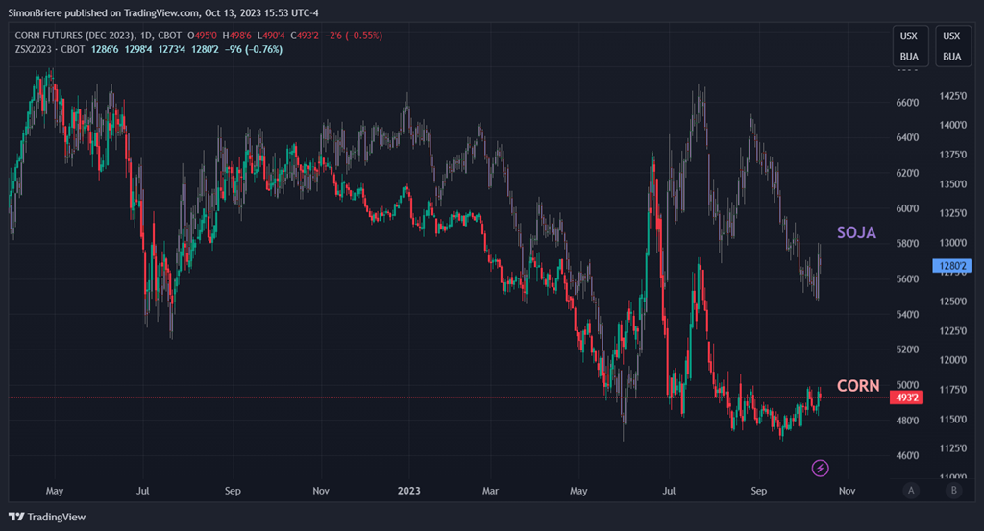Toggle the B scale button

[x=952, y=491]
